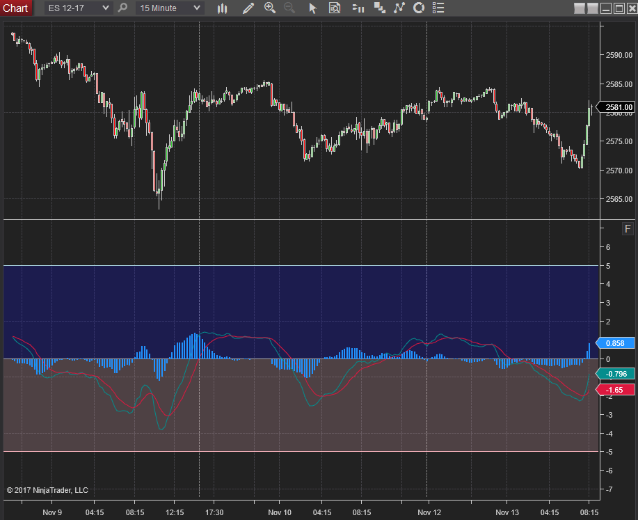Click the instrument search magnifier
This screenshot has height=520, width=638.
click(123, 8)
